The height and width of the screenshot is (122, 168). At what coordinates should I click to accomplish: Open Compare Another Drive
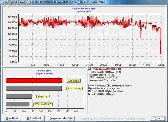[x=61, y=118]
